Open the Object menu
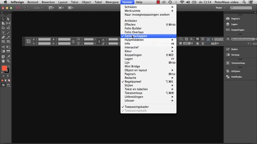The width and height of the screenshot is (257, 144). pyautogui.click(x=86, y=2)
